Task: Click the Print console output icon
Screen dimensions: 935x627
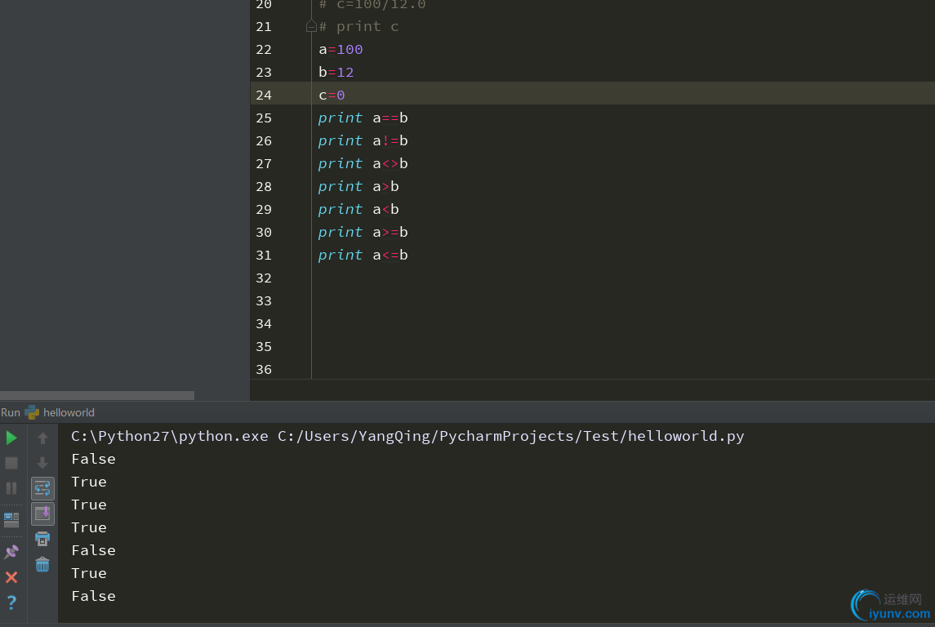Action: (42, 539)
